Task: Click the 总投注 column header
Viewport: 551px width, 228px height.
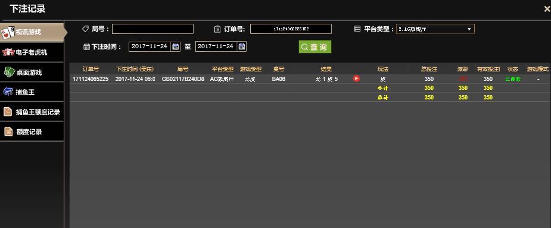Action: pos(429,69)
